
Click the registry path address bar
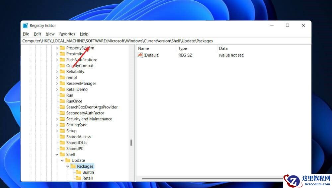pos(166,41)
